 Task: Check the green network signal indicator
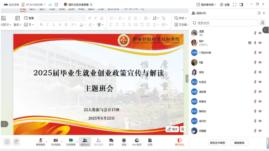pos(50,5)
